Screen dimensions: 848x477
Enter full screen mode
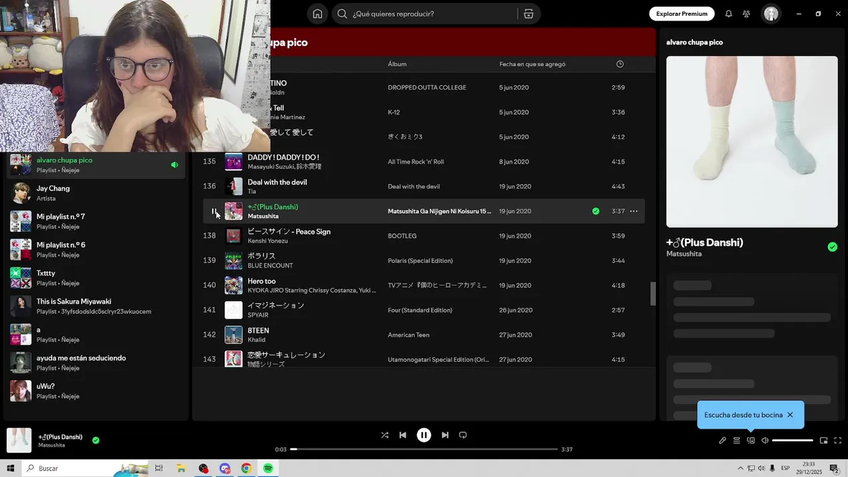click(837, 441)
